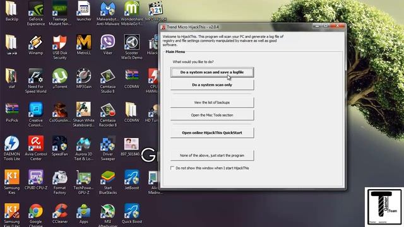
Task: Close the HijackThis window
Action: [x=337, y=26]
